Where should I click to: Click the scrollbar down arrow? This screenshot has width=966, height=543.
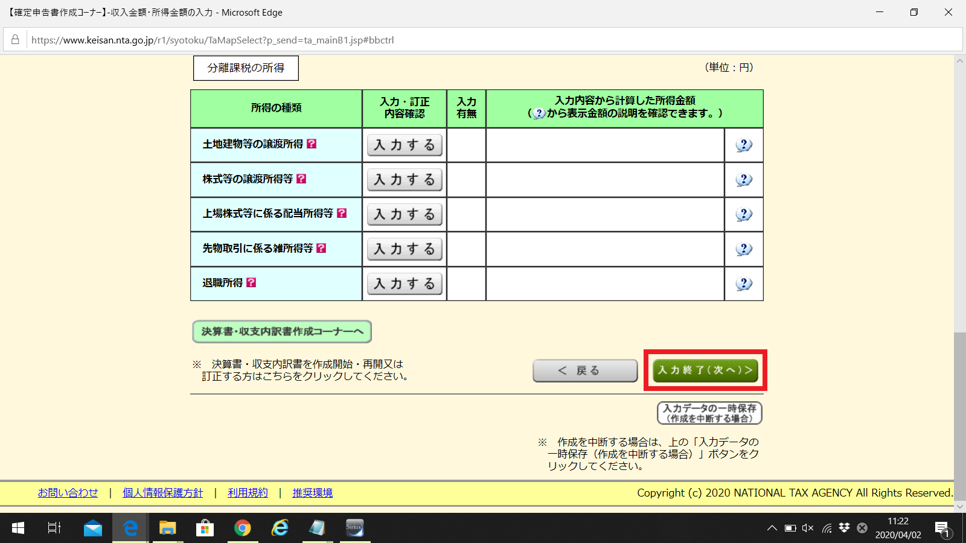959,506
